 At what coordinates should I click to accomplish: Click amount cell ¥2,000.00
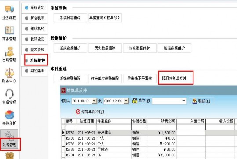pyautogui.click(x=162, y=155)
